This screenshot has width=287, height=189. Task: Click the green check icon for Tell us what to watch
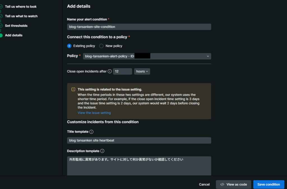[x=1, y=16]
